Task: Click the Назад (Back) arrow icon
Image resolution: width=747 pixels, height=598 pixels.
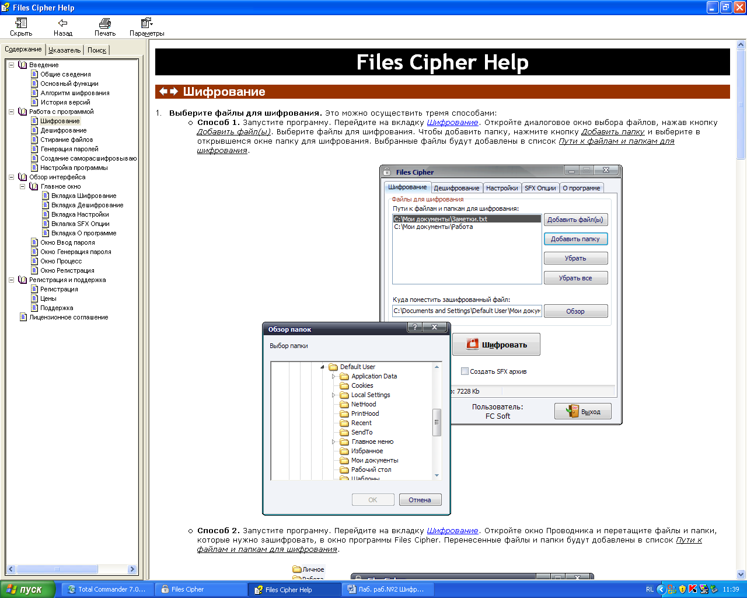Action: (62, 23)
